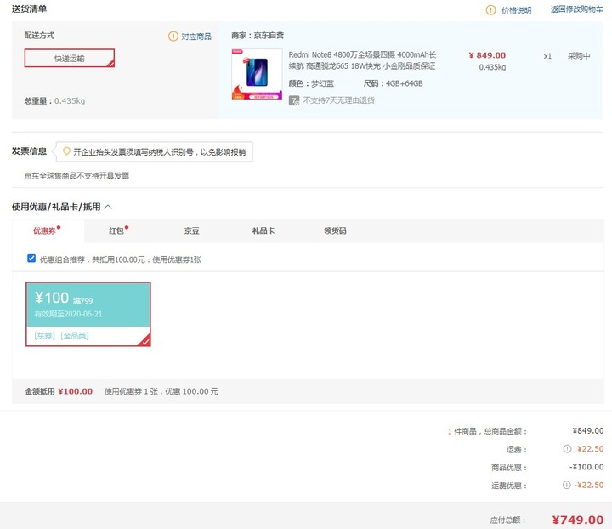
Task: Click the ¥849.00 product price
Action: pyautogui.click(x=487, y=55)
